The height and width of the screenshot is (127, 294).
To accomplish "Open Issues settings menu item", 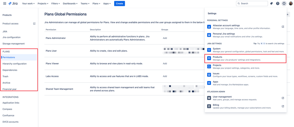I will 246,75.
